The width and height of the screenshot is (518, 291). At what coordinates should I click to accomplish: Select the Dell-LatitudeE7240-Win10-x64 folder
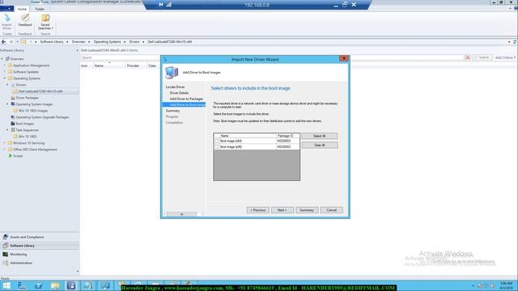coord(40,91)
